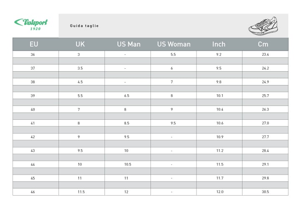Click the 29.1 Cm value cell
Screen dimensions: 301x209
pyautogui.click(x=265, y=164)
